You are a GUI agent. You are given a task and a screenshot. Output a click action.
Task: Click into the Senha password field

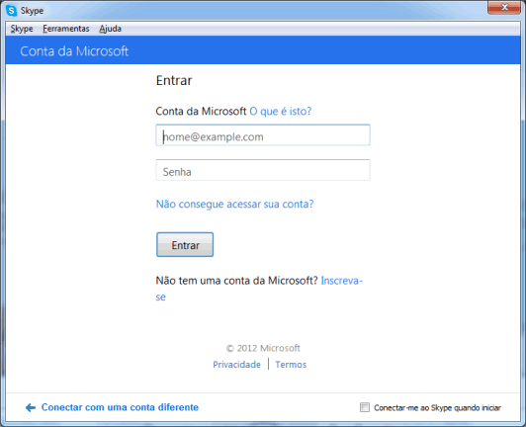tap(263, 170)
